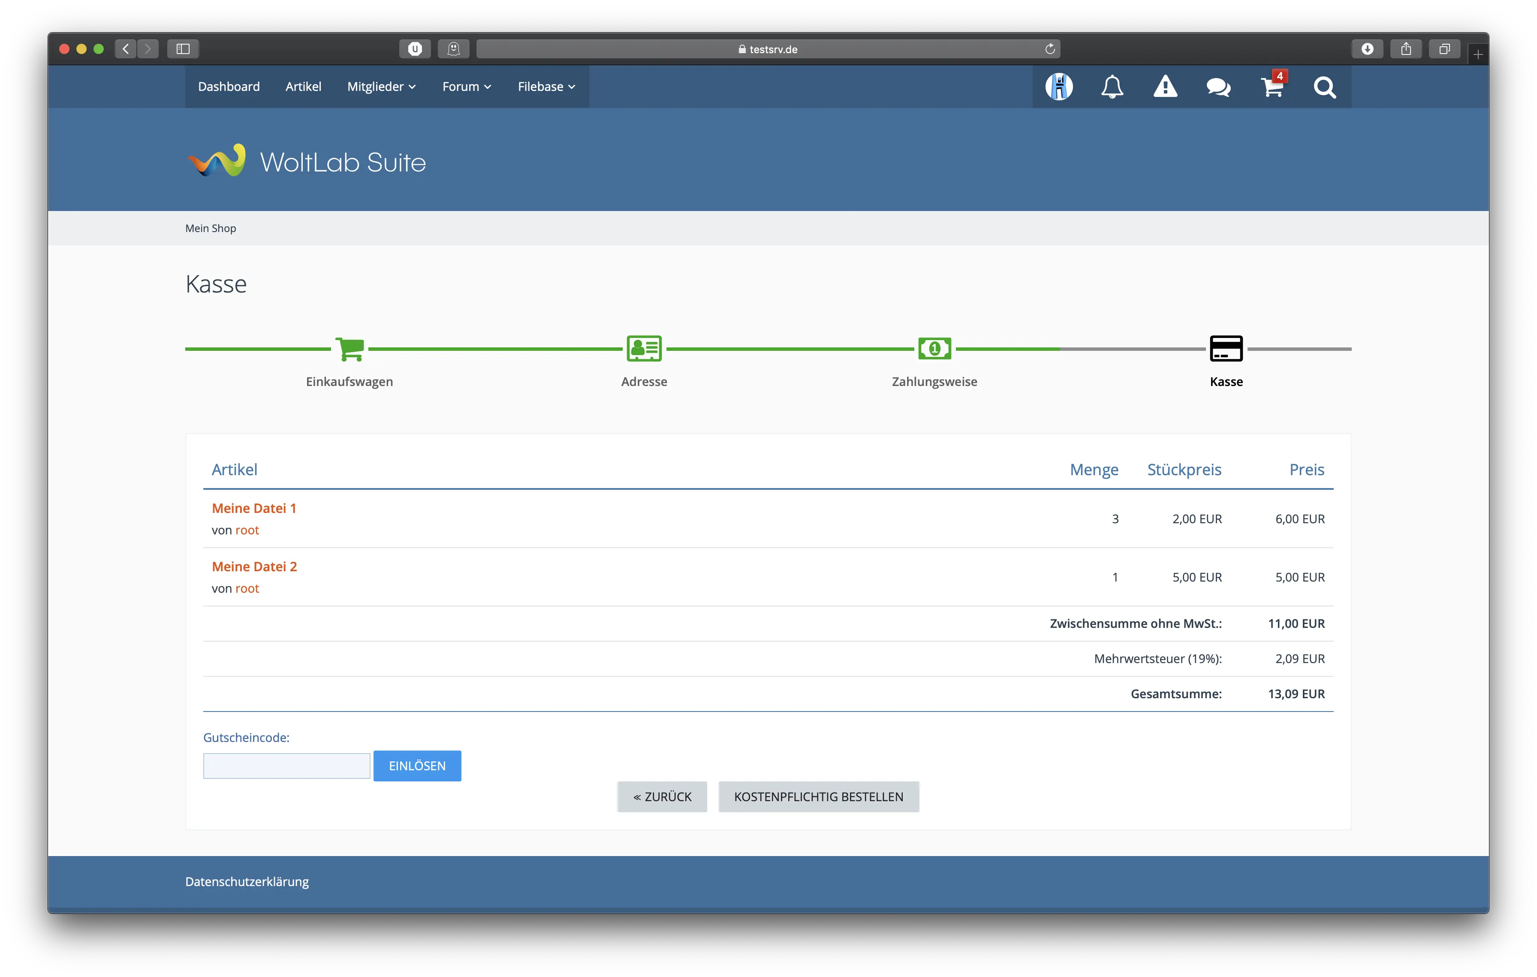Screen dimensions: 1537x977
Task: Click the search magnifier icon
Action: 1324,87
